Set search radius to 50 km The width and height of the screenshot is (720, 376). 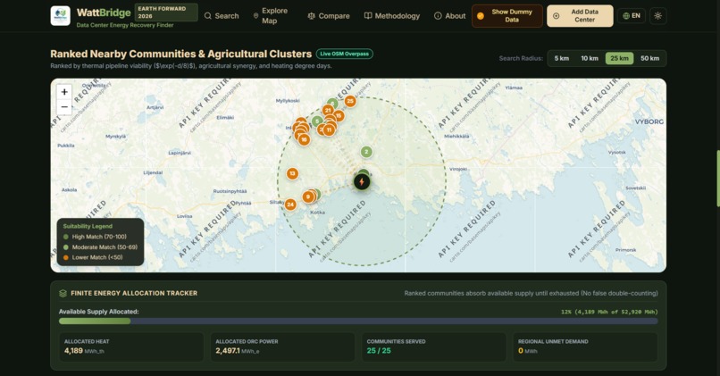coord(649,58)
